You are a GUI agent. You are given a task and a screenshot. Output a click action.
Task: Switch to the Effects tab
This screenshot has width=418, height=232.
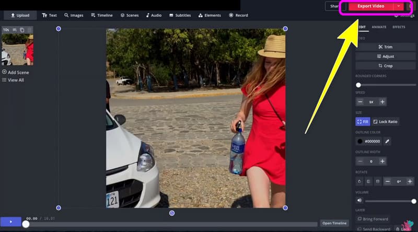399,27
